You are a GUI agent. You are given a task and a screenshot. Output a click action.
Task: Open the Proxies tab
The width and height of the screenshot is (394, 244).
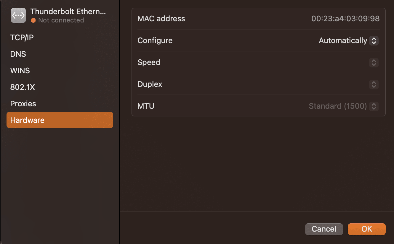click(23, 104)
